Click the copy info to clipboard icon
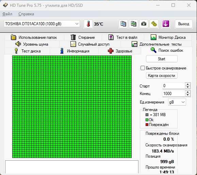Image resolution: width=197 pixels, height=175 pixels. [124, 24]
